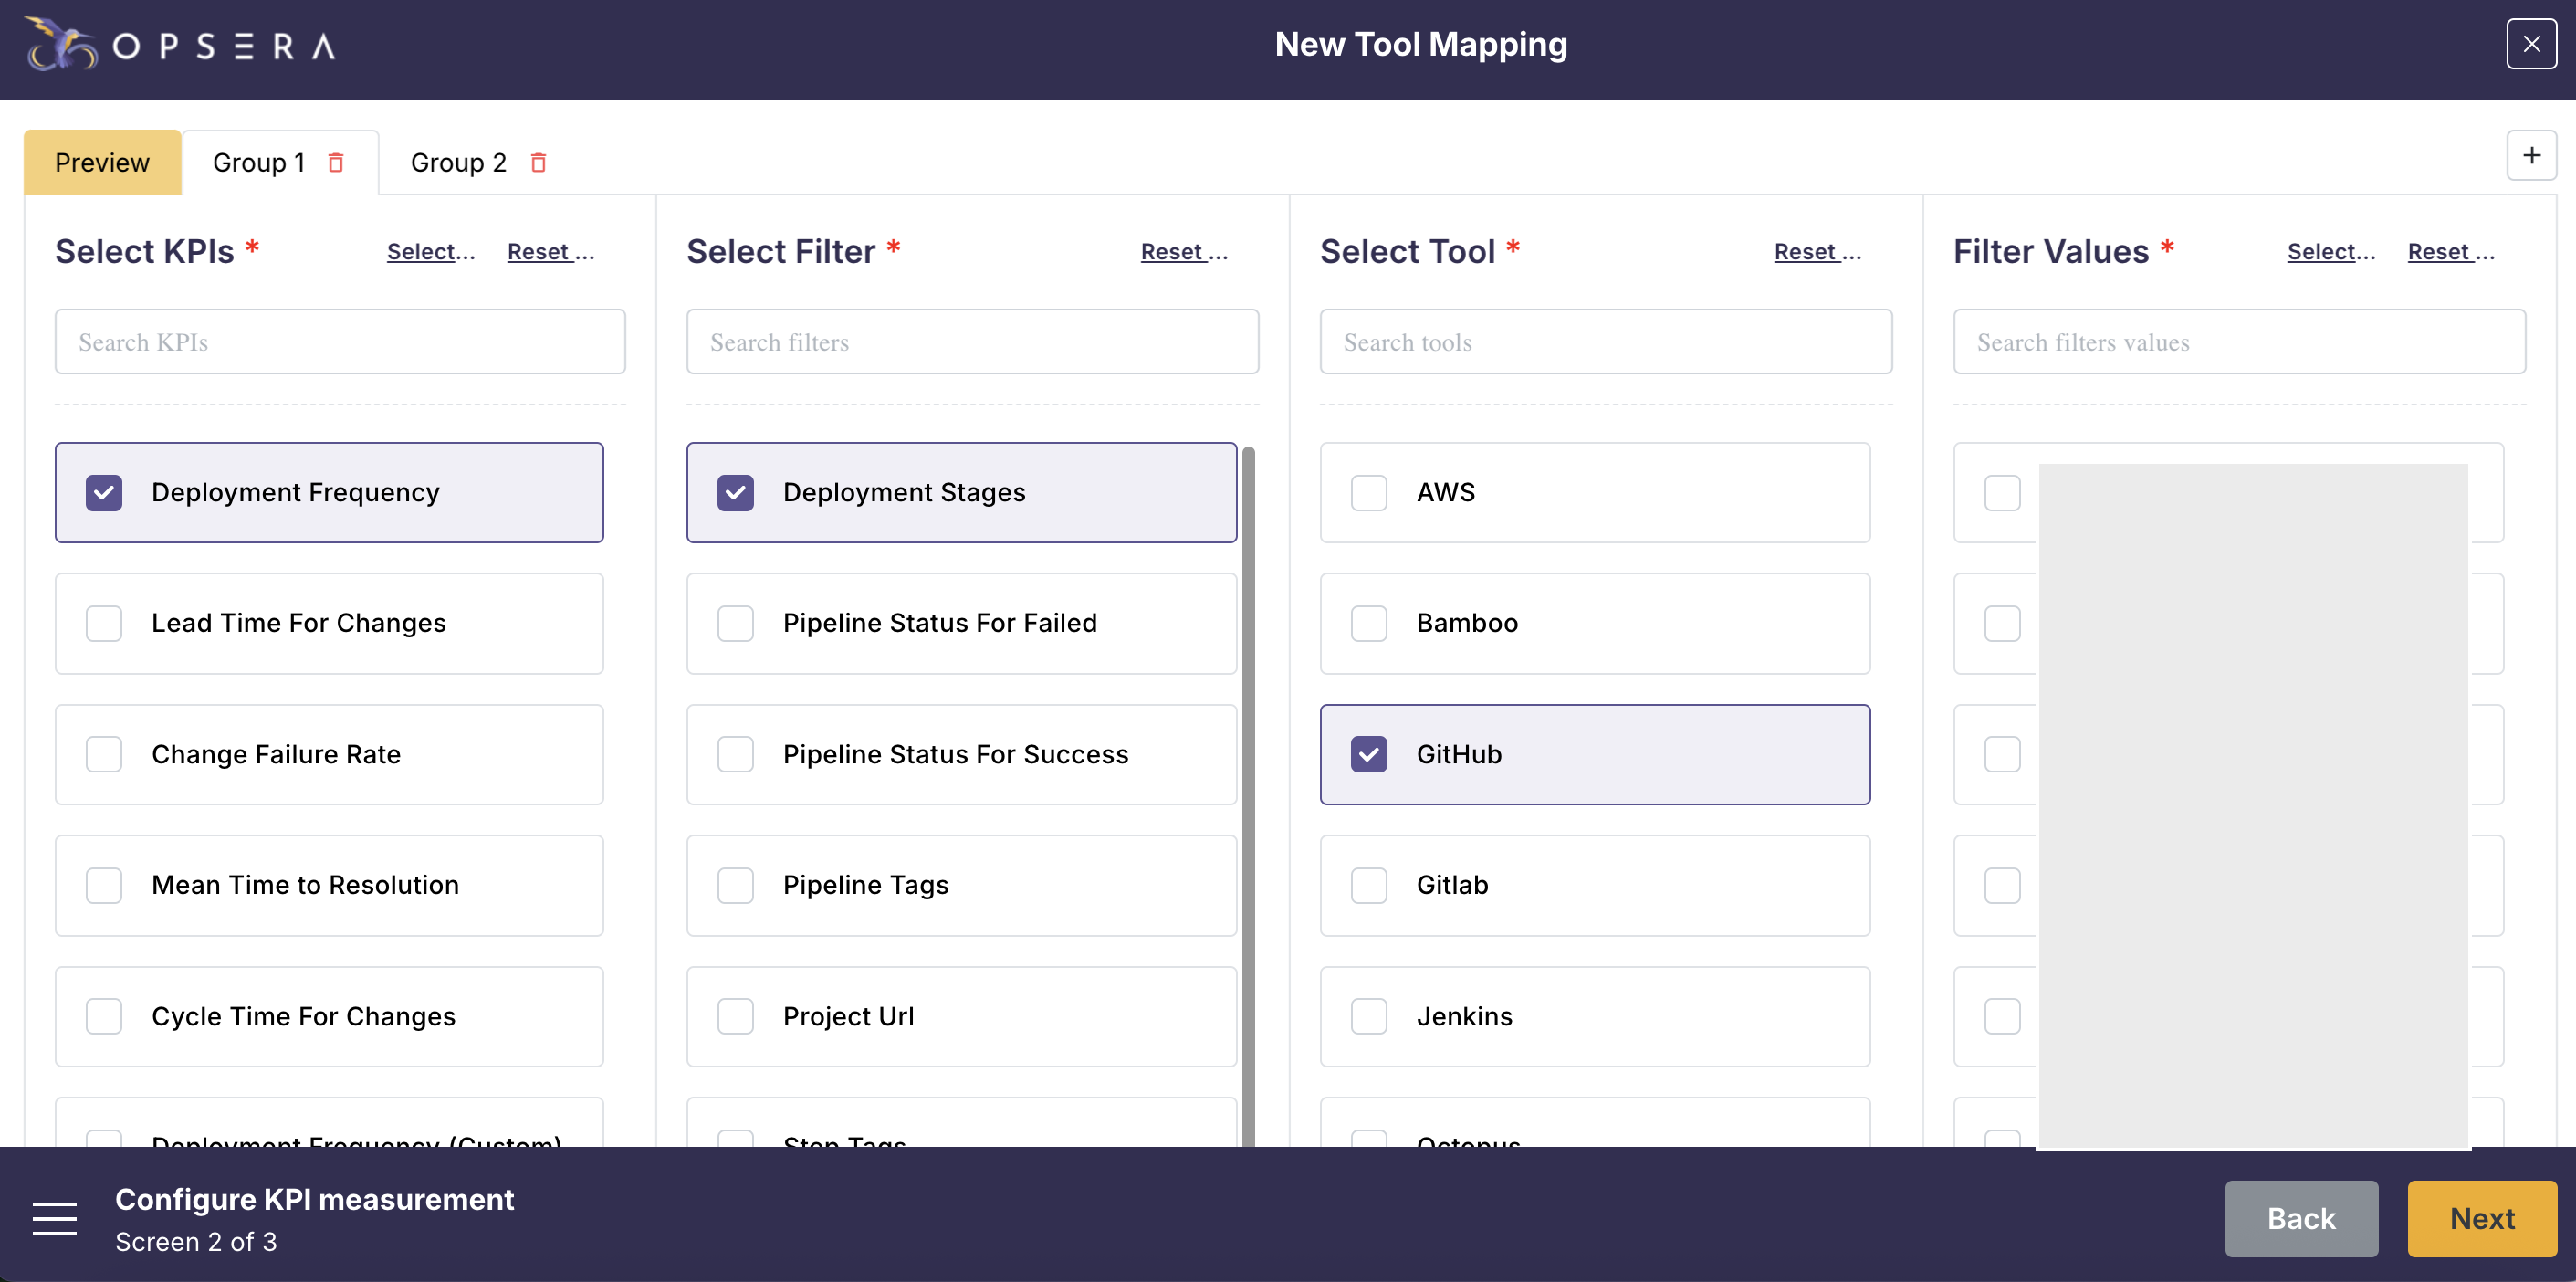
Task: Click the Select Filter list scrollbar
Action: point(1248,790)
